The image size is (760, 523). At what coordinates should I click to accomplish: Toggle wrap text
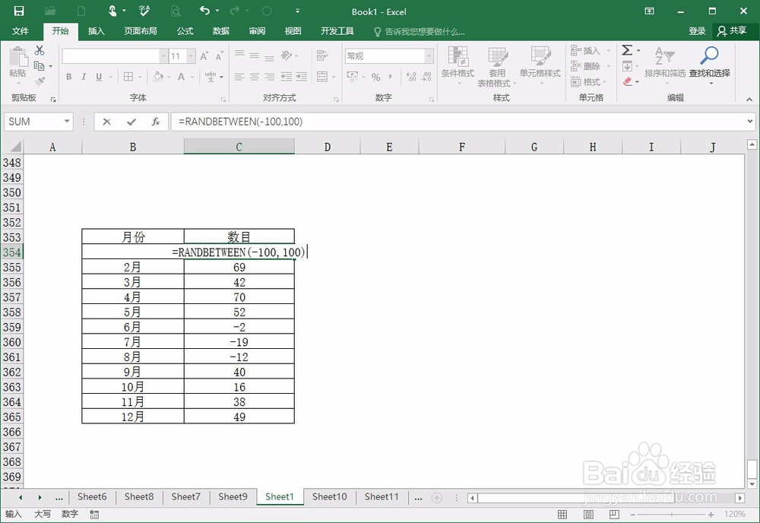click(x=321, y=55)
